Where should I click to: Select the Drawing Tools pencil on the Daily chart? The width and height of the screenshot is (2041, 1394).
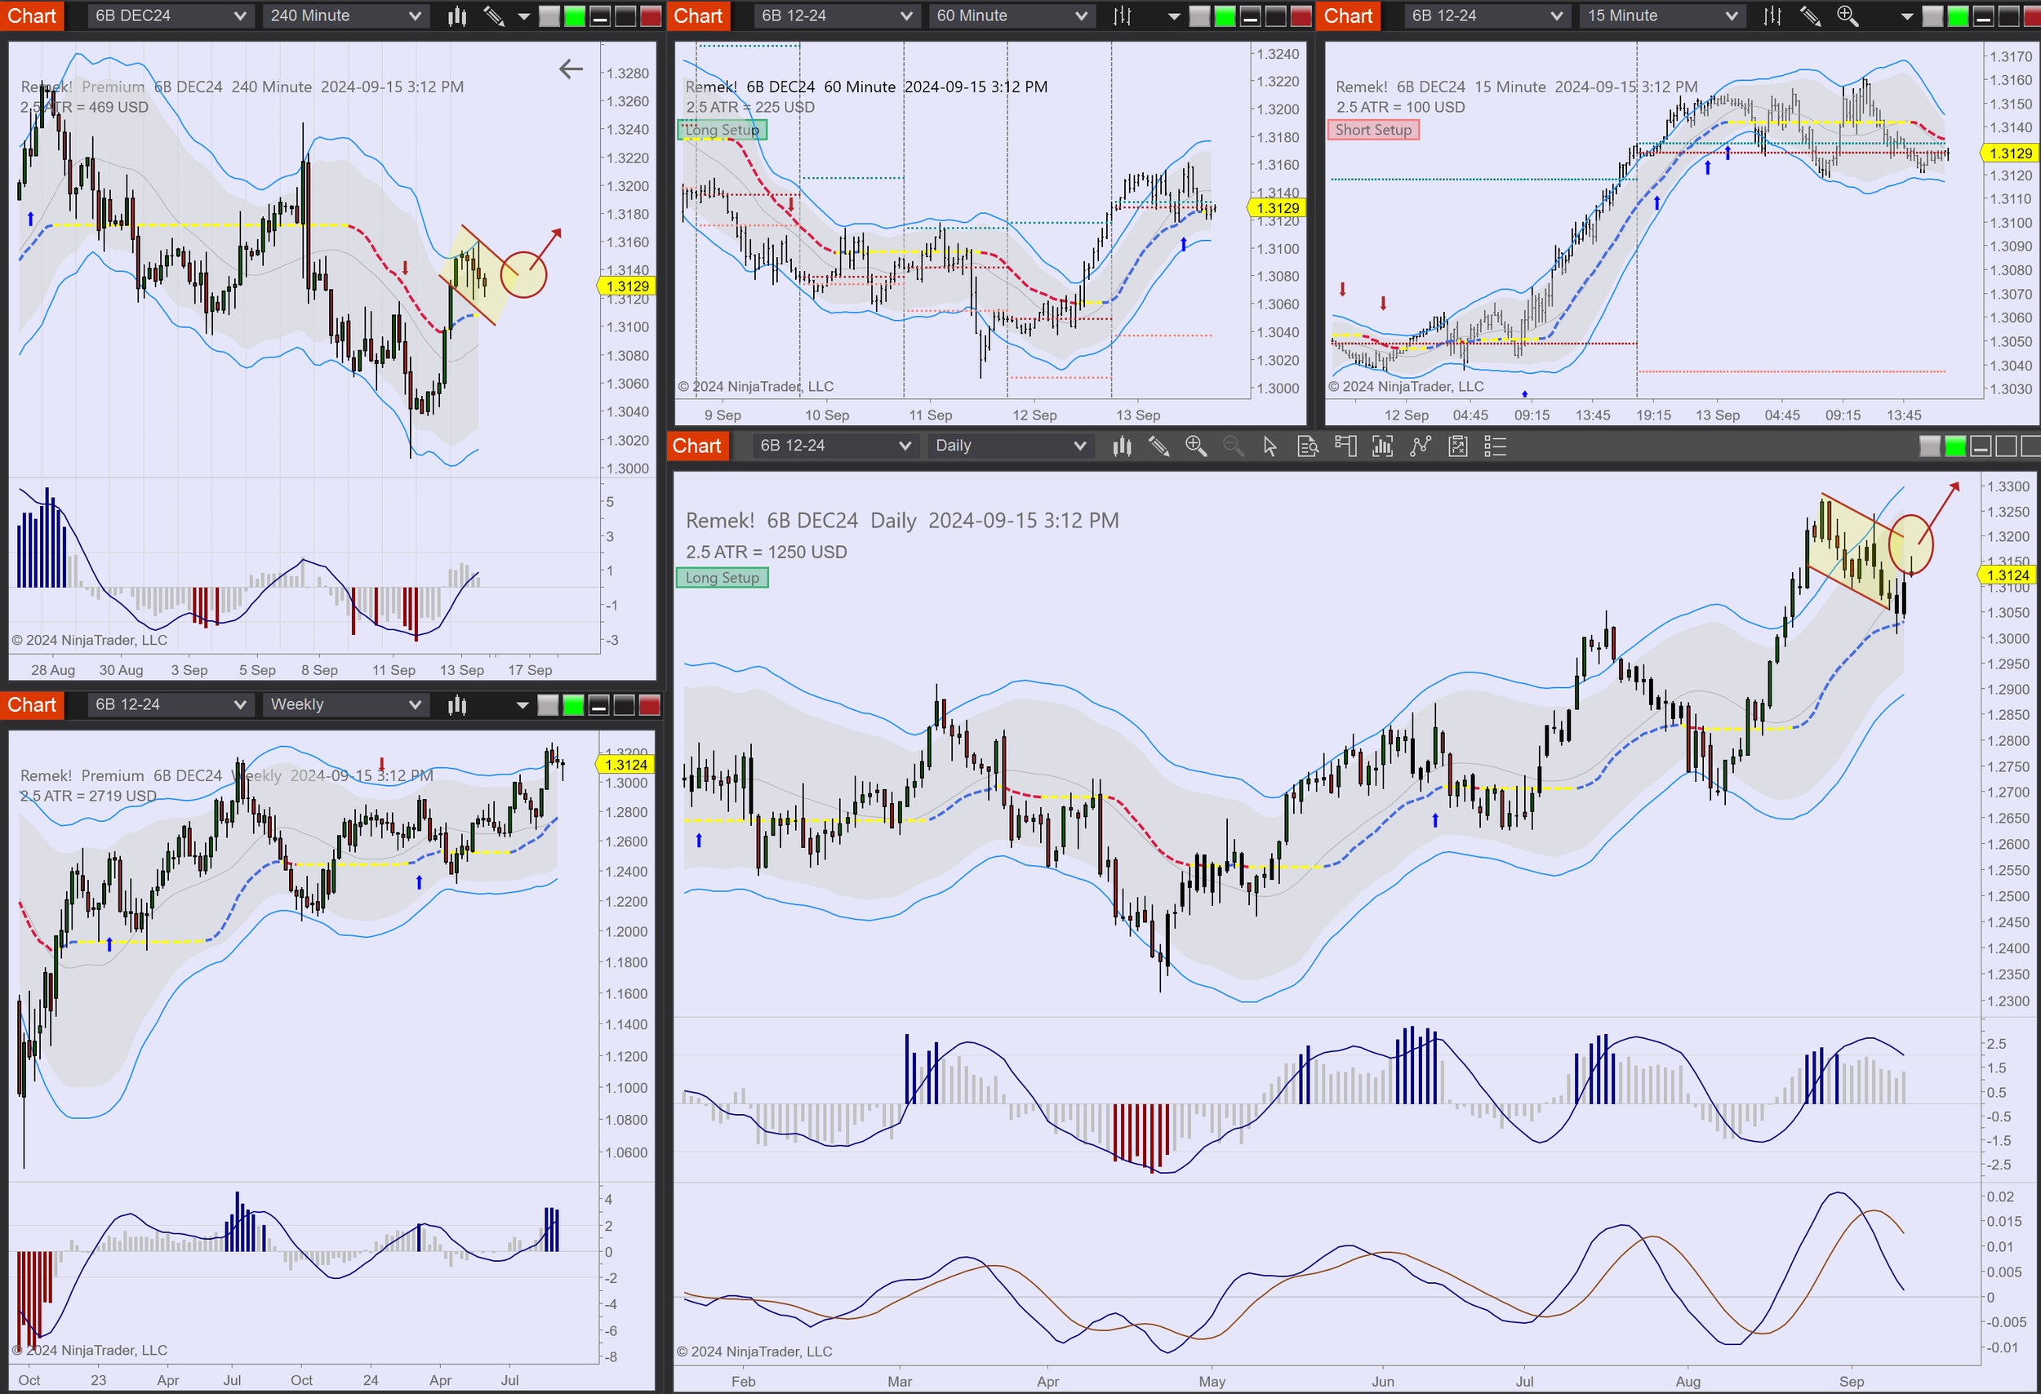pos(1159,446)
